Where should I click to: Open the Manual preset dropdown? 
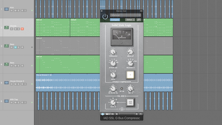(x=126, y=15)
